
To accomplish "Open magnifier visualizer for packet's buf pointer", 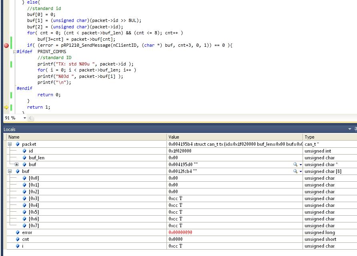I will point(295,165).
